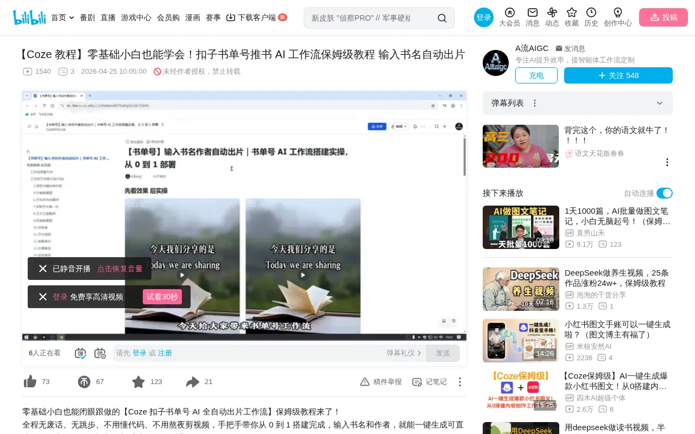The width and height of the screenshot is (695, 434).
Task: Click the search magnifier icon
Action: 442,18
